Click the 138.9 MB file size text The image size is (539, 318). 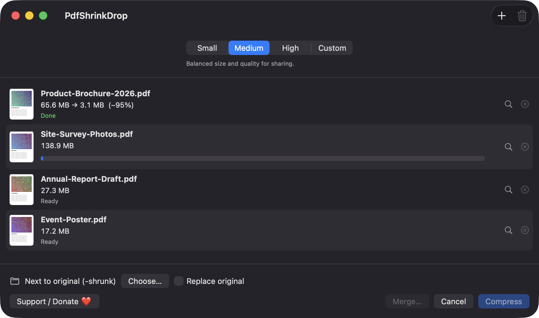(57, 146)
